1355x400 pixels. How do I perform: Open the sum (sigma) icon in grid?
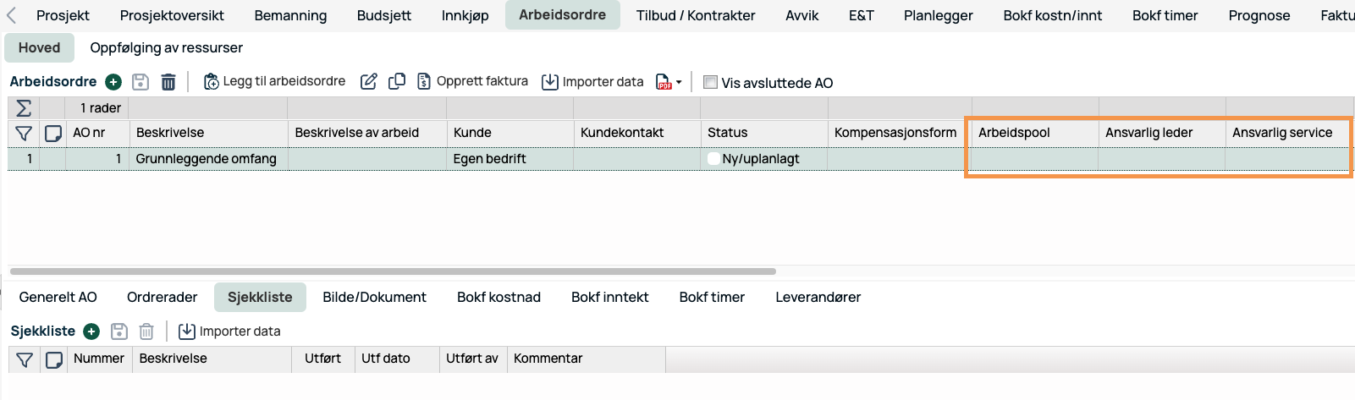pyautogui.click(x=24, y=108)
